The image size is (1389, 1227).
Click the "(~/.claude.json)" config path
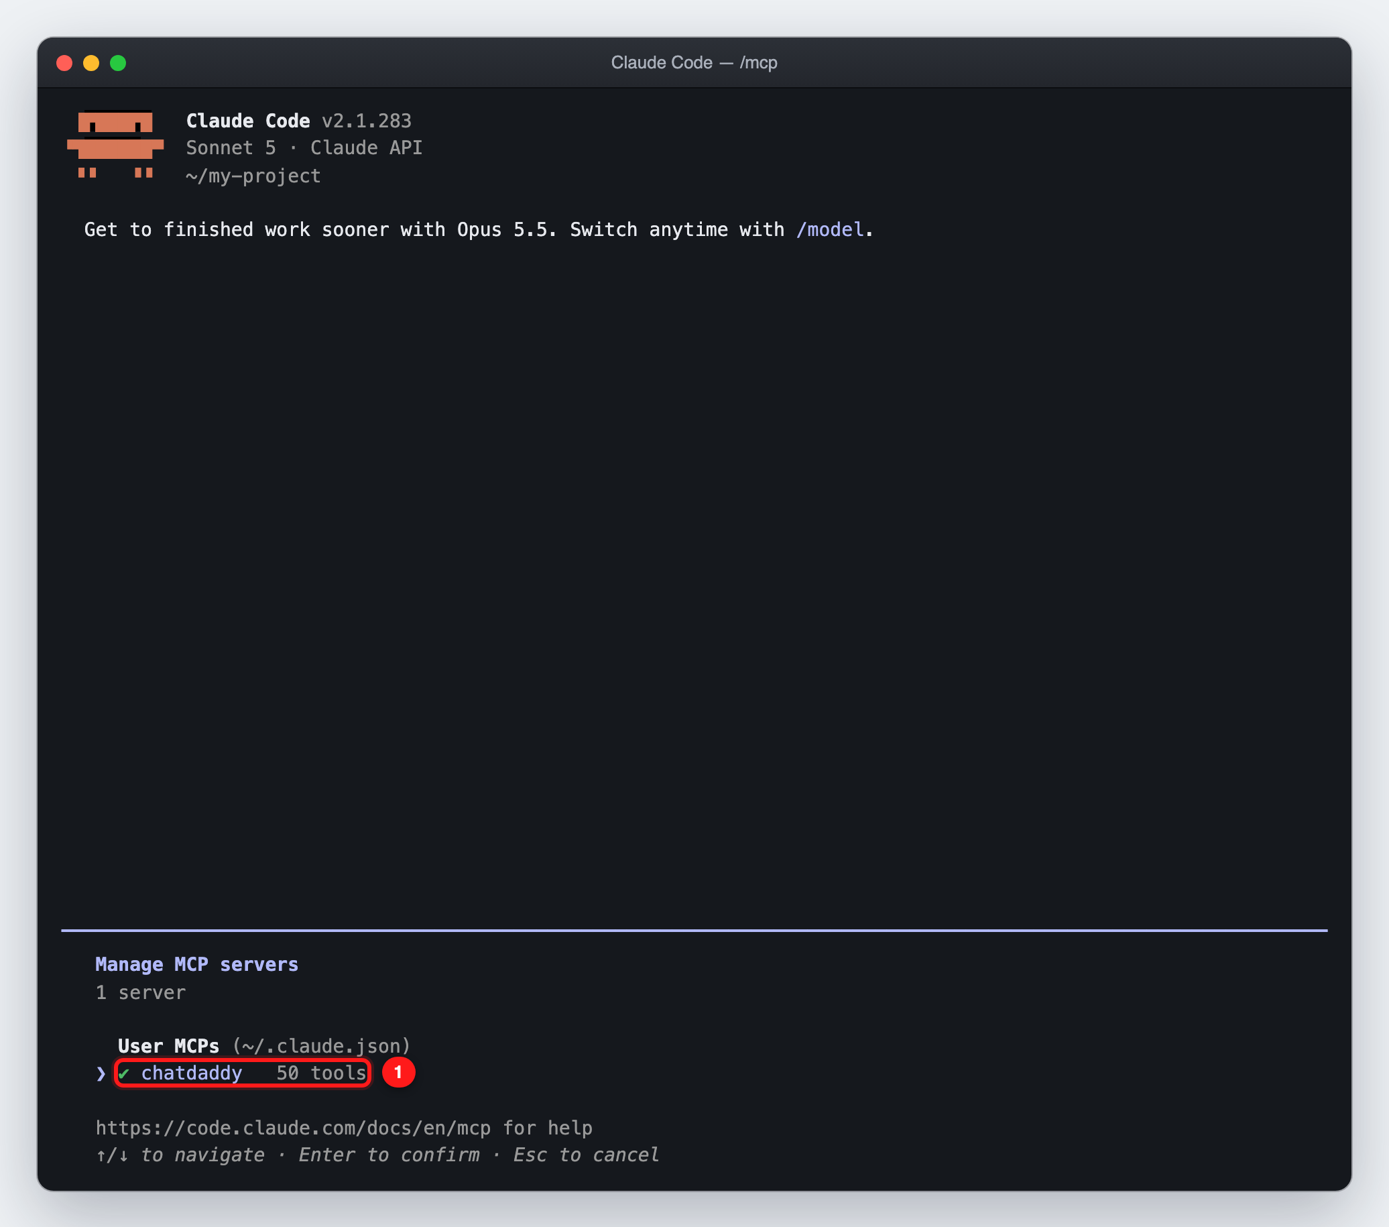pos(321,1045)
